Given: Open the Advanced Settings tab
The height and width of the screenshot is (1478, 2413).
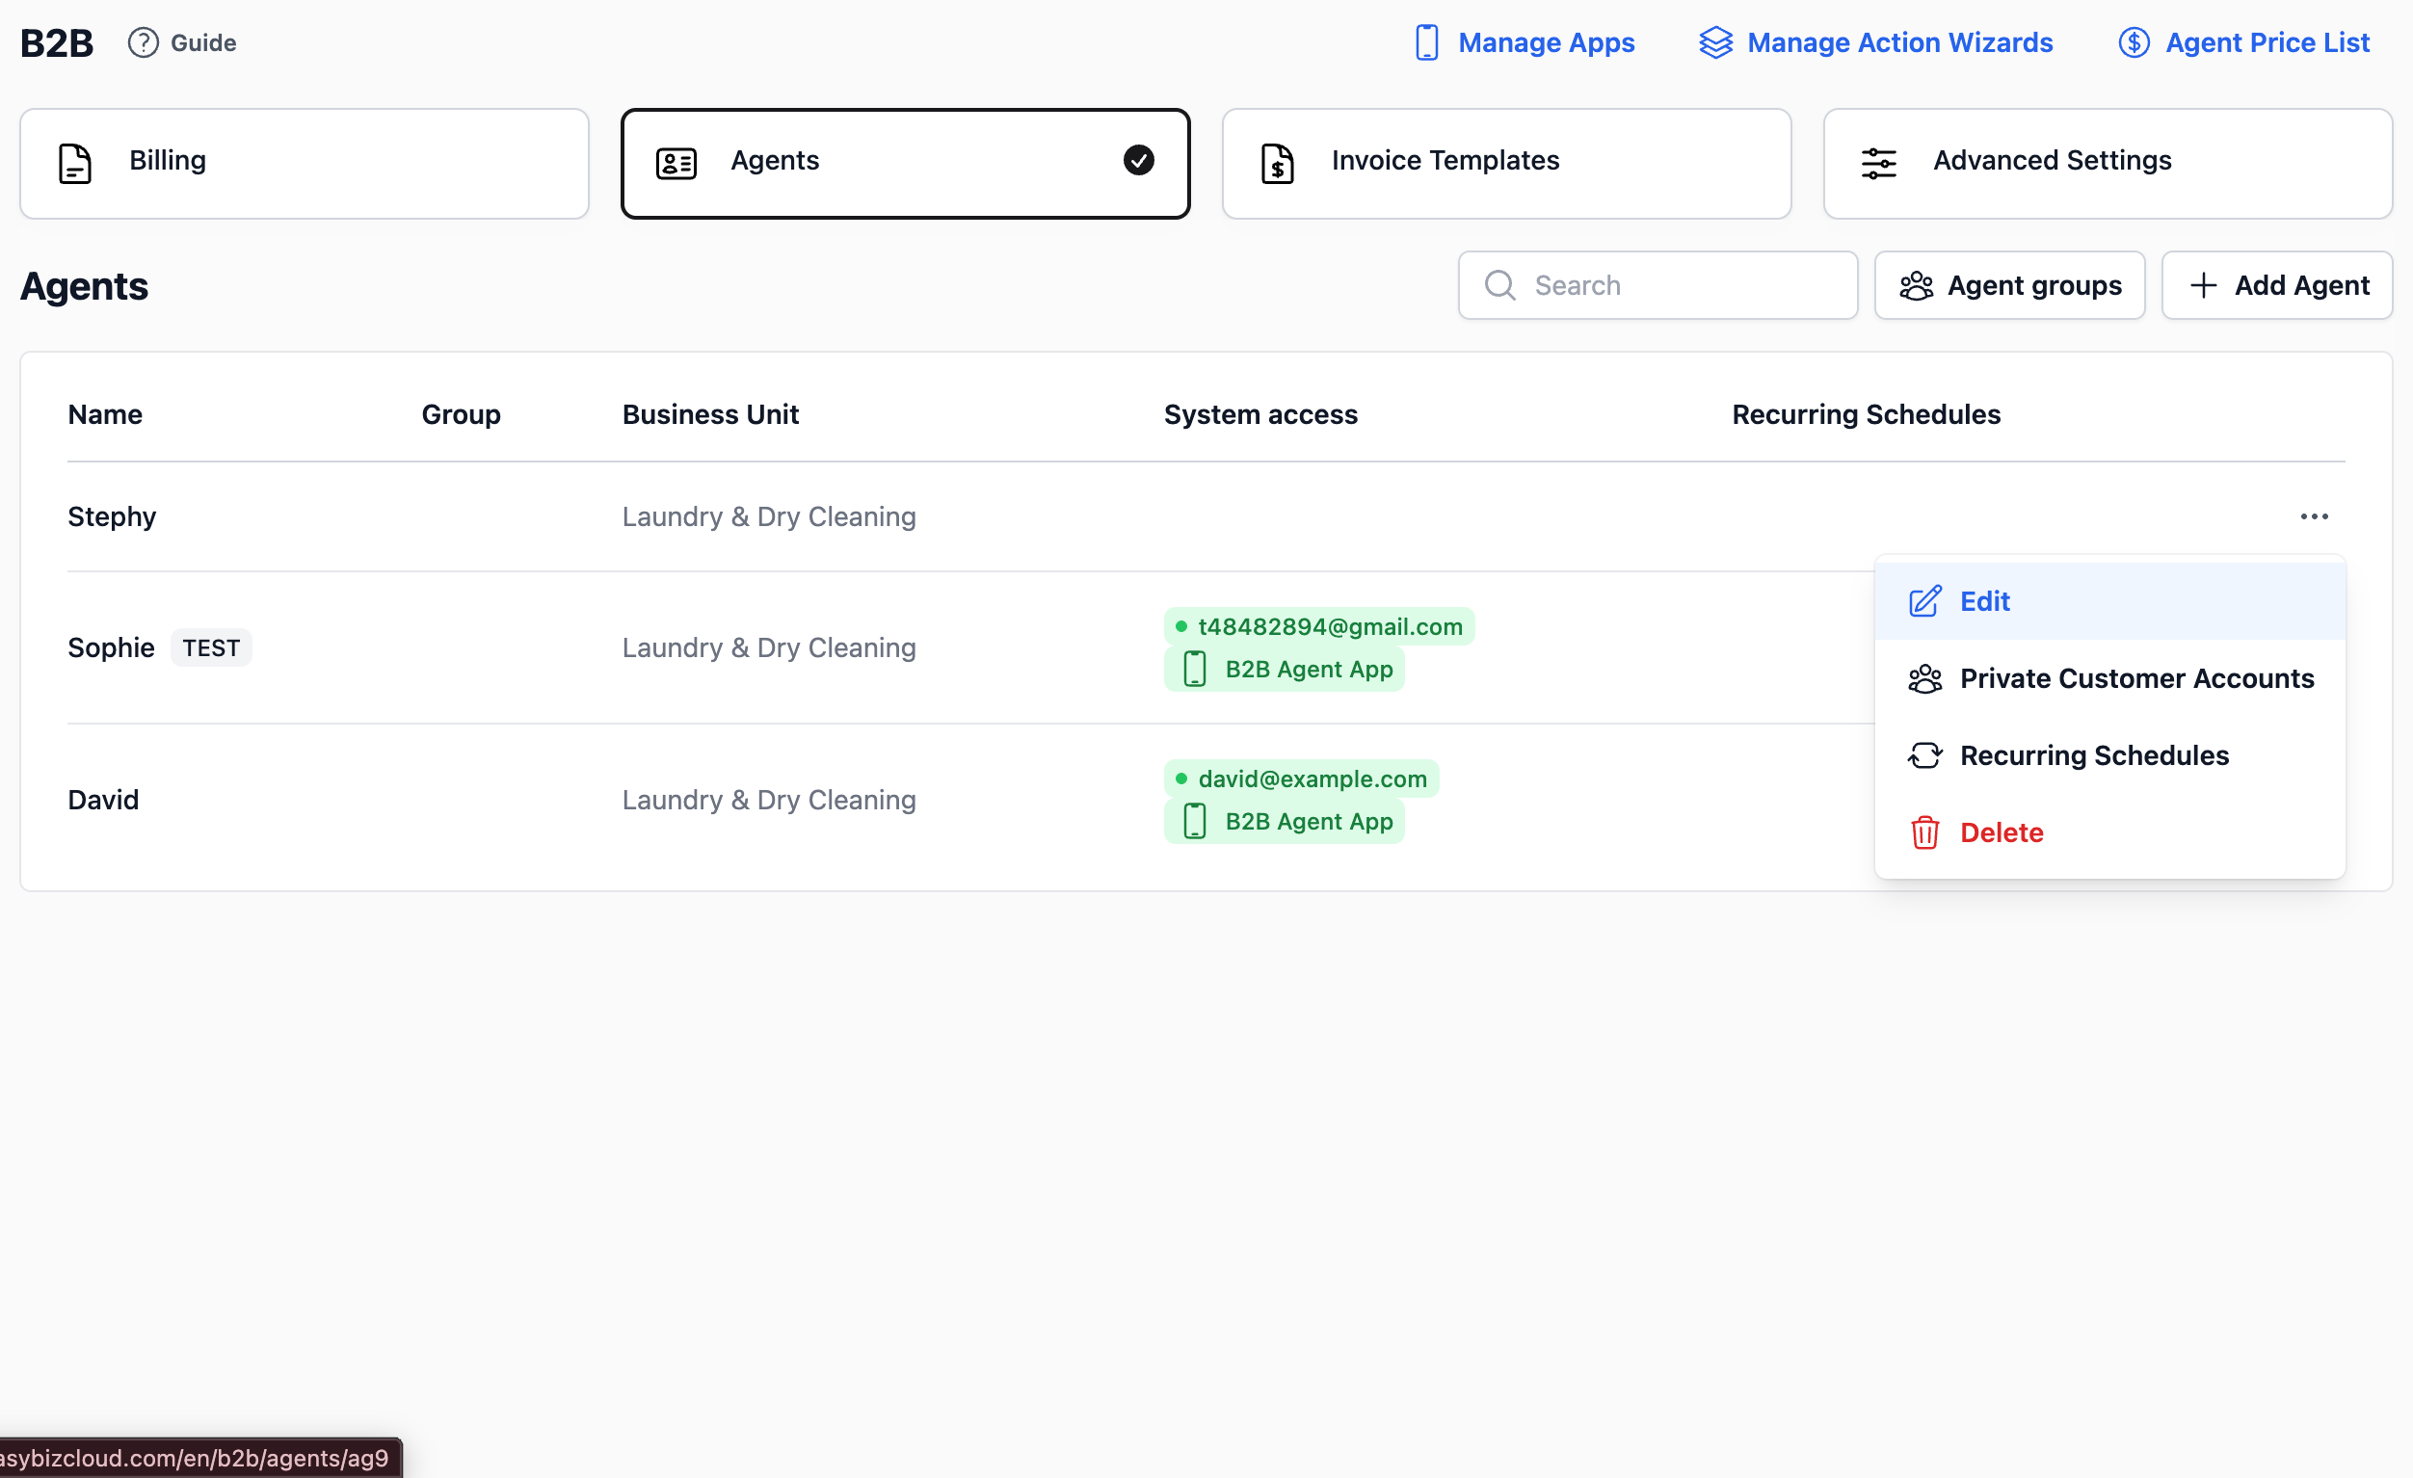Looking at the screenshot, I should tap(2107, 164).
